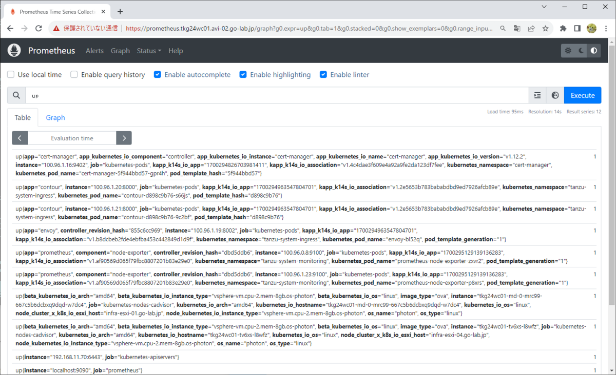Enable query history checkbox
This screenshot has height=375, width=616.
point(74,75)
